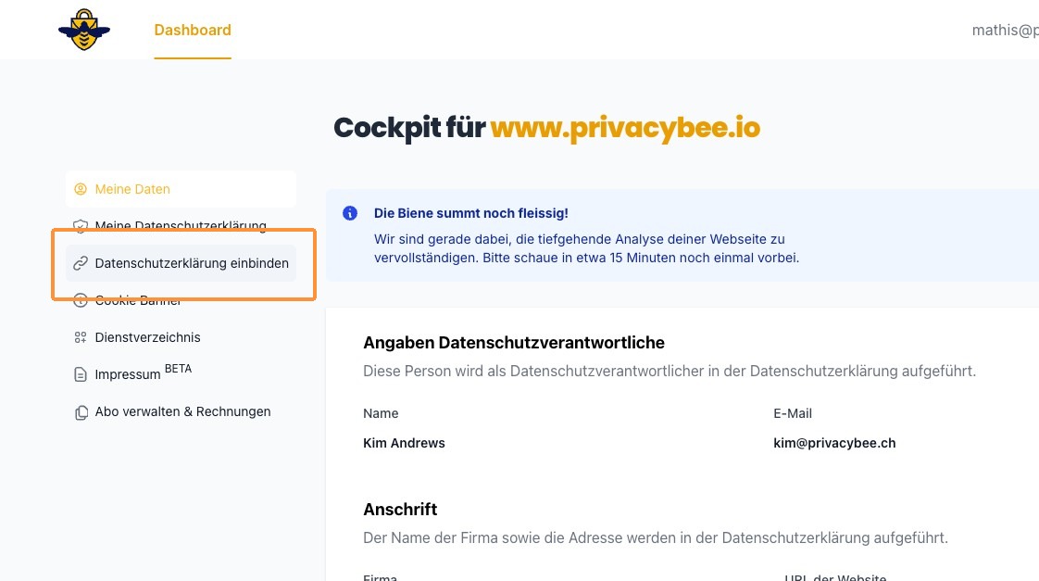
Task: Open the mathis@ account menu
Action: coord(1004,30)
